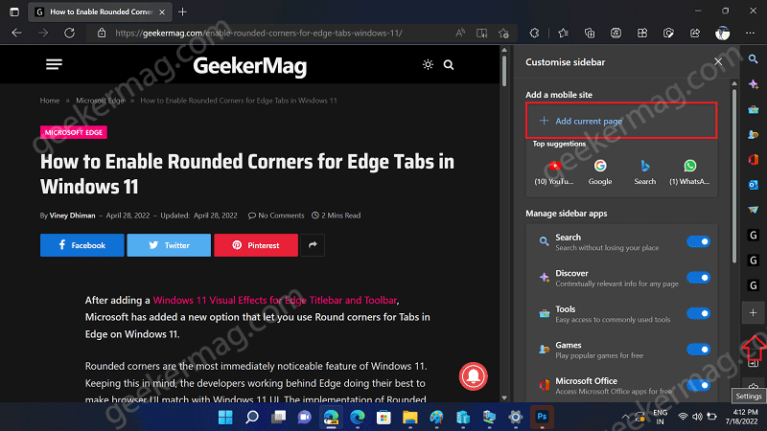Click the browser back arrow
Screen dimensions: 767x431
click(16, 33)
